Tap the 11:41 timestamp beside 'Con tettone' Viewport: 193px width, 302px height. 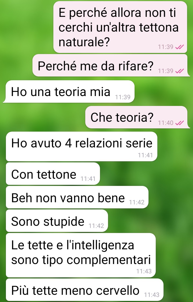tap(88, 179)
